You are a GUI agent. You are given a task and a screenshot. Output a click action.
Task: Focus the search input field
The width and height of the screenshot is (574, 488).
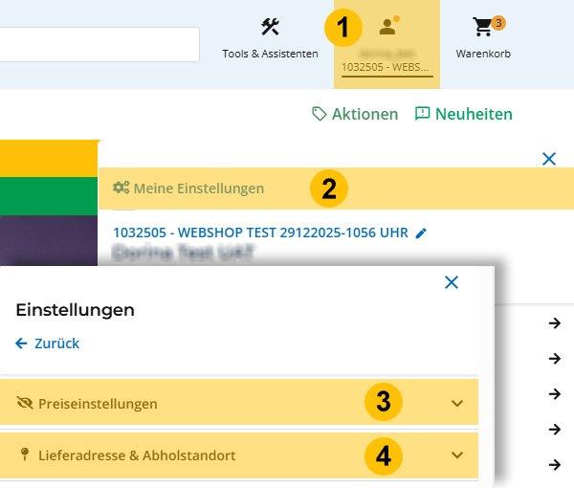(99, 44)
